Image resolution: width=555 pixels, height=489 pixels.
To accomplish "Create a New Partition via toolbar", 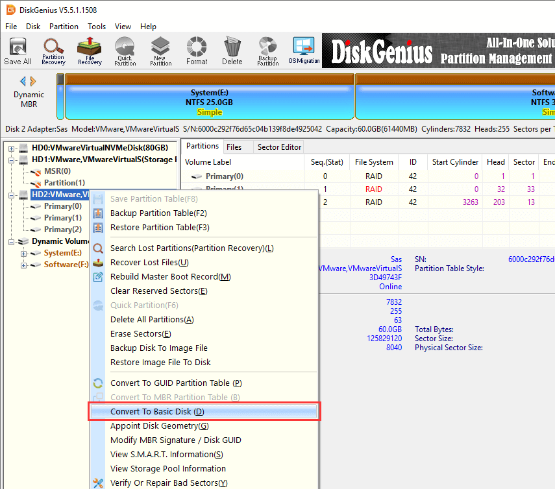I will click(x=160, y=51).
